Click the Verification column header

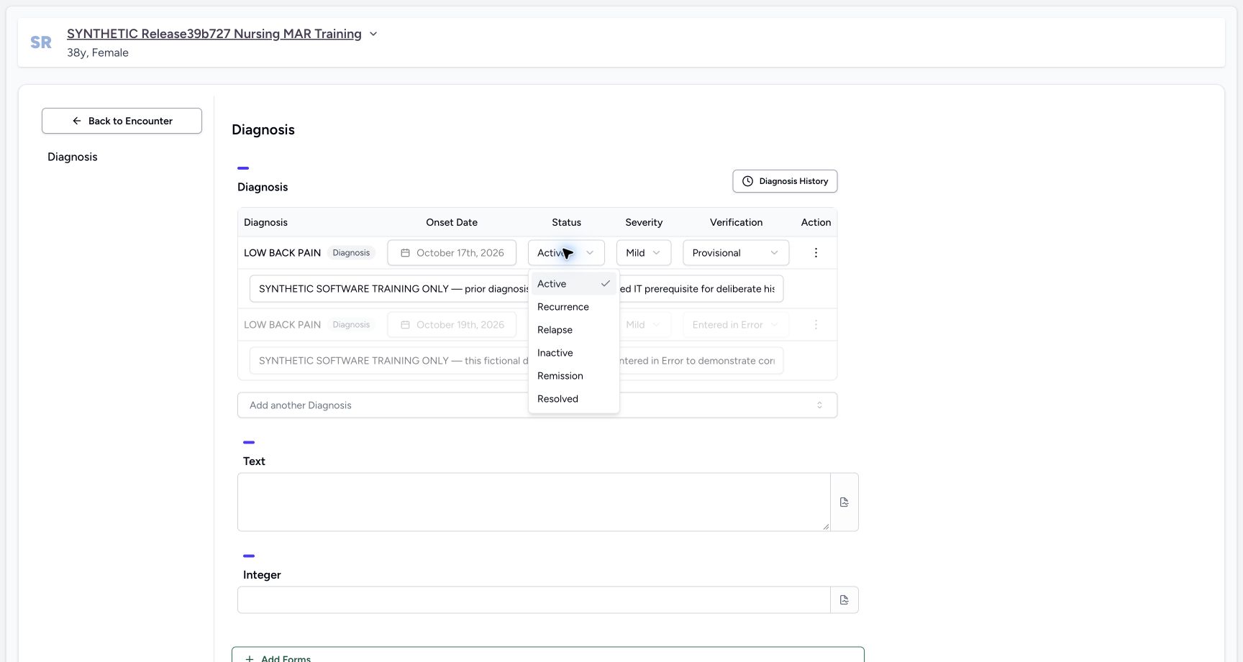736,222
